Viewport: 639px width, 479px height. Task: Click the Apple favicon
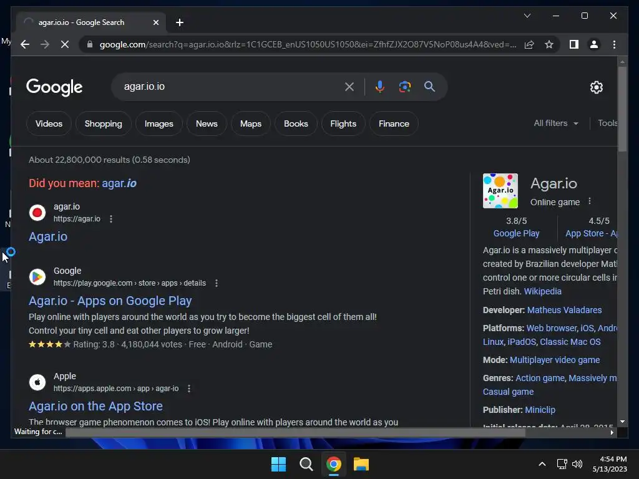pos(37,382)
